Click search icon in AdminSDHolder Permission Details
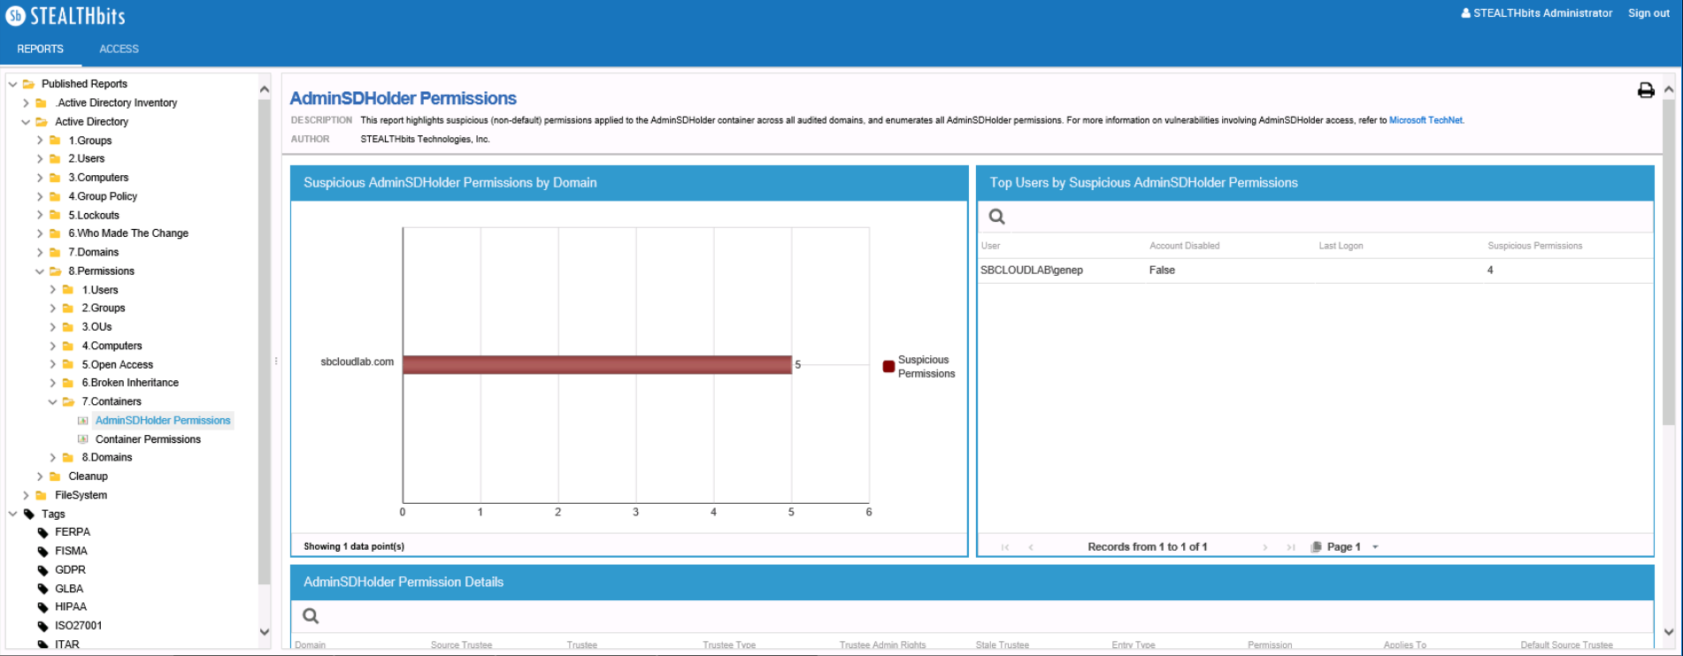Image resolution: width=1683 pixels, height=656 pixels. (311, 616)
